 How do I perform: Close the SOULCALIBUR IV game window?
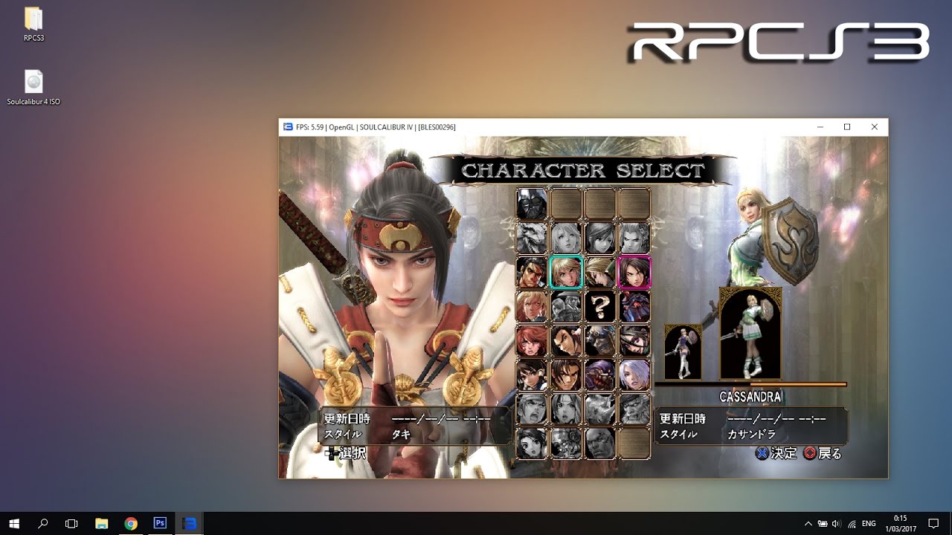pos(875,127)
